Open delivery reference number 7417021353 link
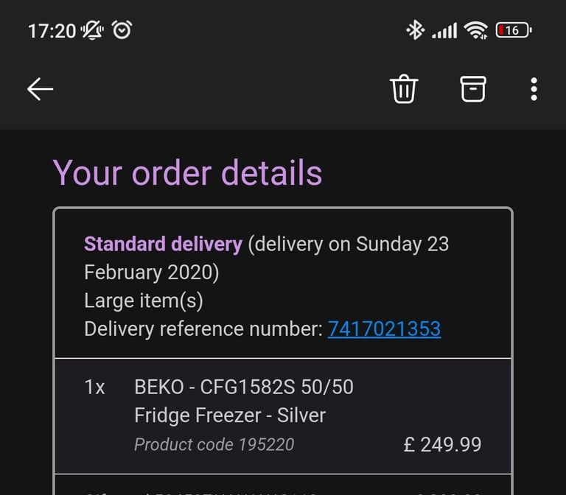 pos(384,329)
